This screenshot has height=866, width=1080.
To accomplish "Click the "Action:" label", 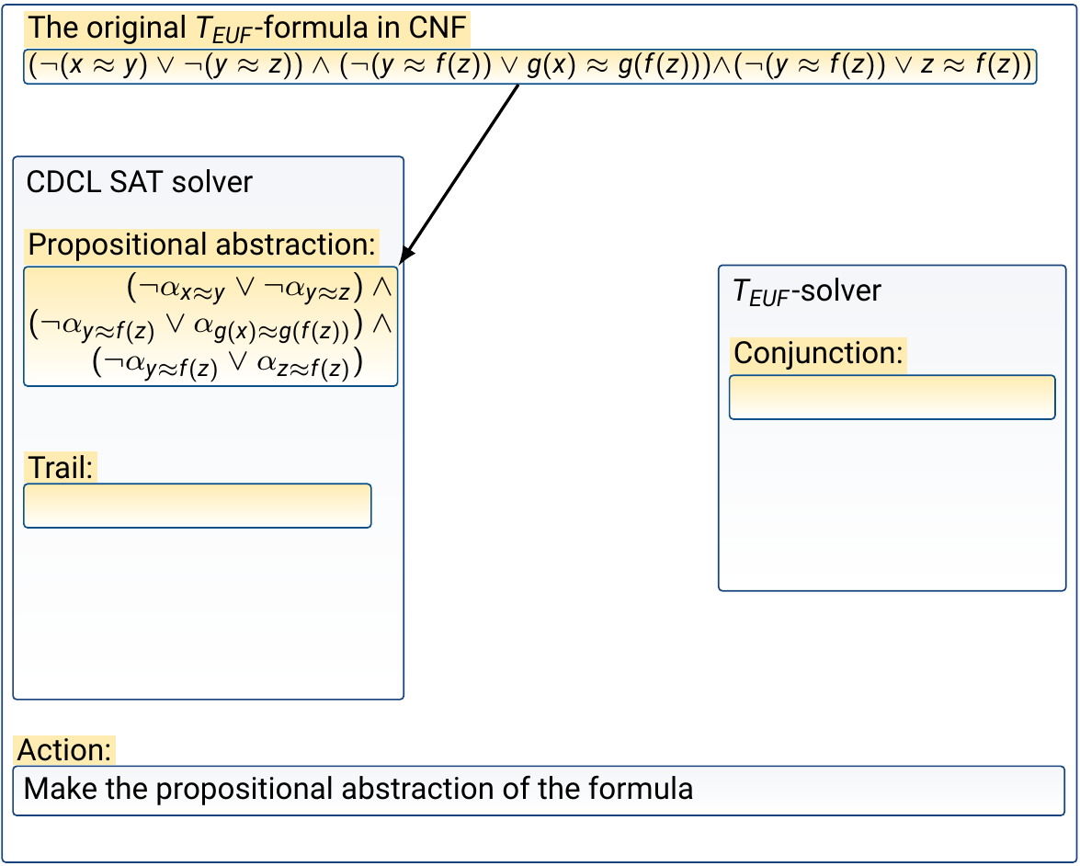I will pyautogui.click(x=65, y=750).
